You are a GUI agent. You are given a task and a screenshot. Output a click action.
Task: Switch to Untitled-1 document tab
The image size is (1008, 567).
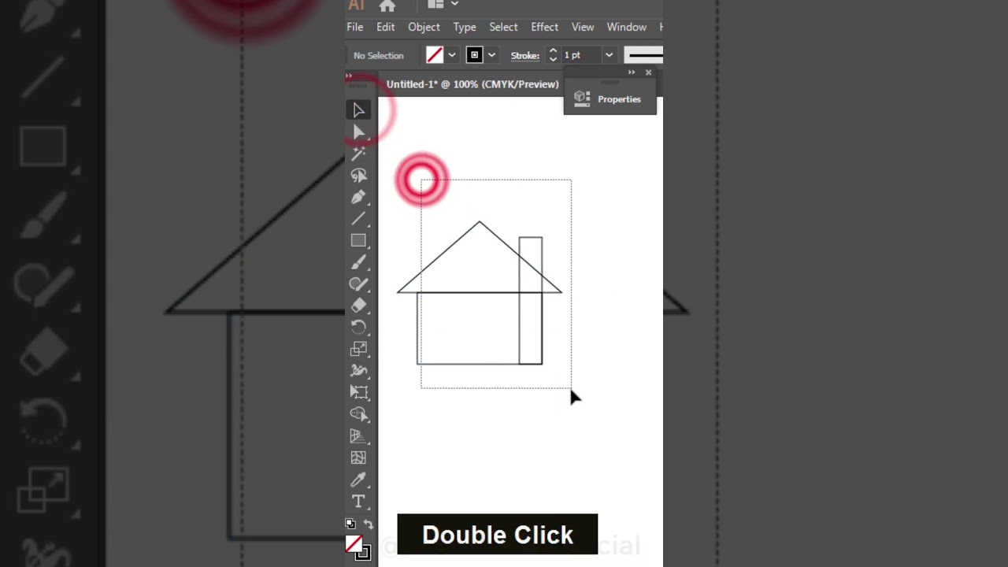[x=472, y=84]
